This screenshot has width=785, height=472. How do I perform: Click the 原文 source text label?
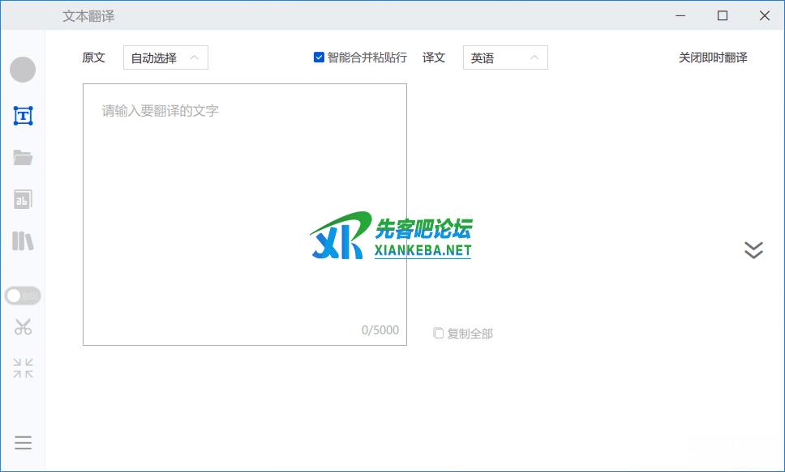(94, 57)
